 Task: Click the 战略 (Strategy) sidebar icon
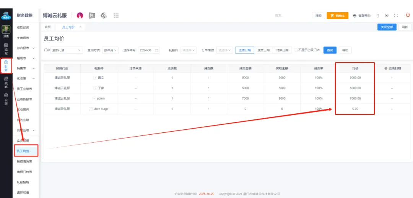[x=6, y=82]
